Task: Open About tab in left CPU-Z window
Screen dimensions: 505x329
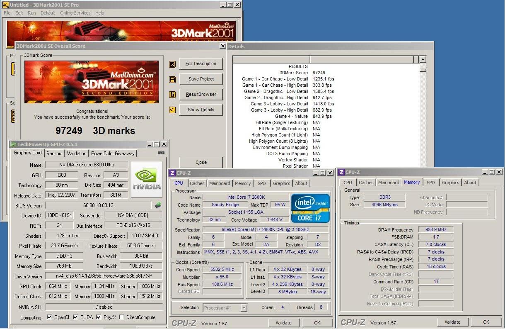Action: pyautogui.click(x=302, y=183)
